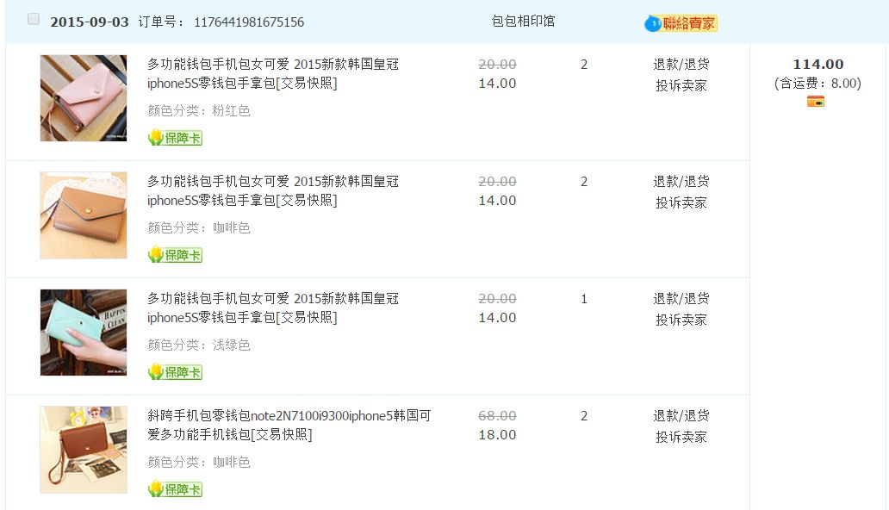889x510 pixels.
Task: Open the 包包相印馆 shop link
Action: pos(523,21)
